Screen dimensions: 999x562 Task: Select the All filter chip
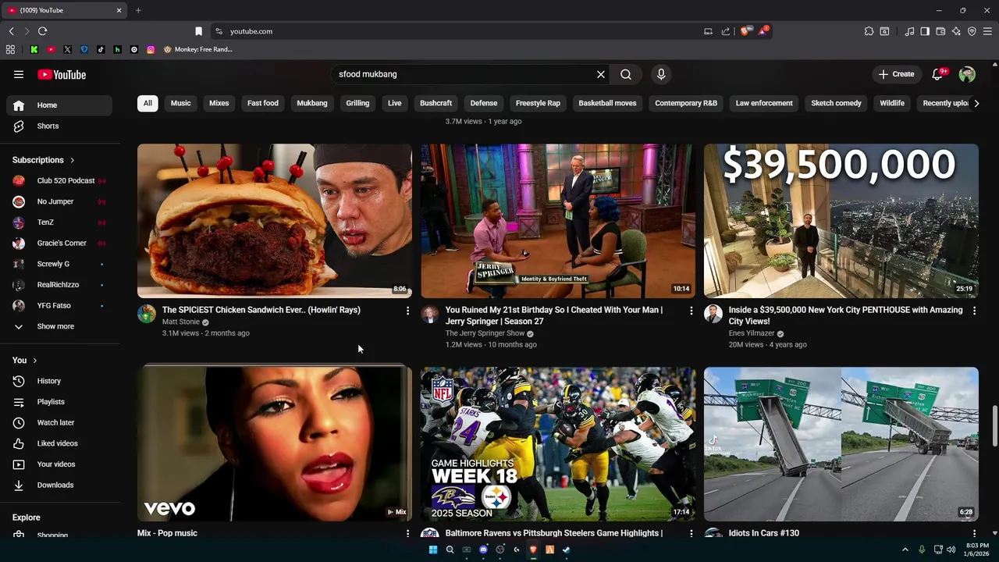coord(148,103)
